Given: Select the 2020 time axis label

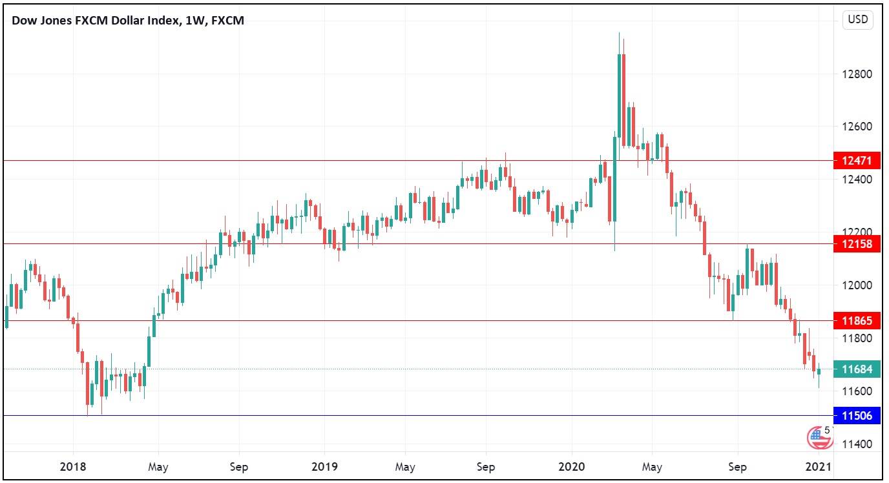Looking at the screenshot, I should (x=571, y=466).
